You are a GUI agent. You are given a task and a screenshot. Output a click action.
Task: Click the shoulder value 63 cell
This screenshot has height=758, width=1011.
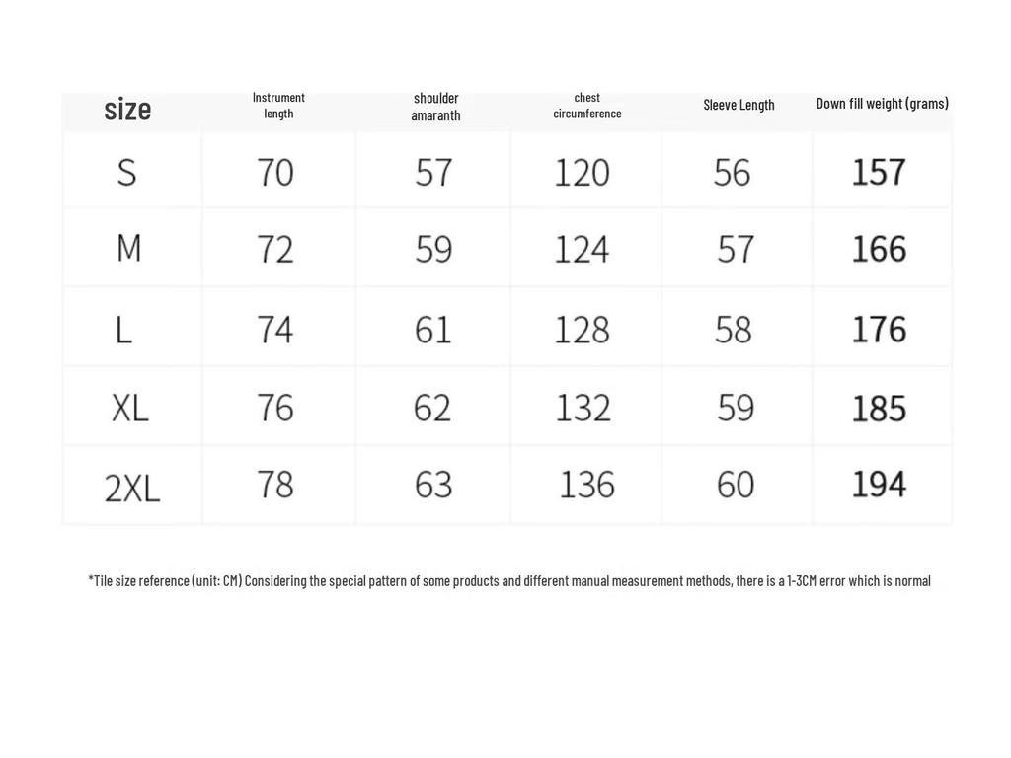[x=433, y=485]
